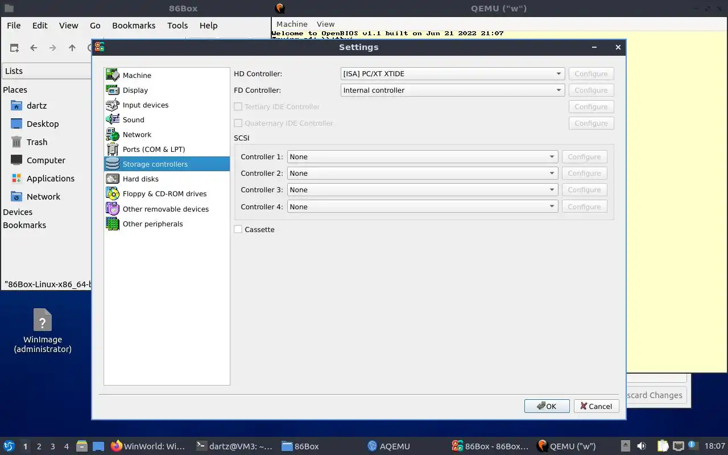728x455 pixels.
Task: Switch to workspace 4 on the taskbar
Action: pos(67,446)
